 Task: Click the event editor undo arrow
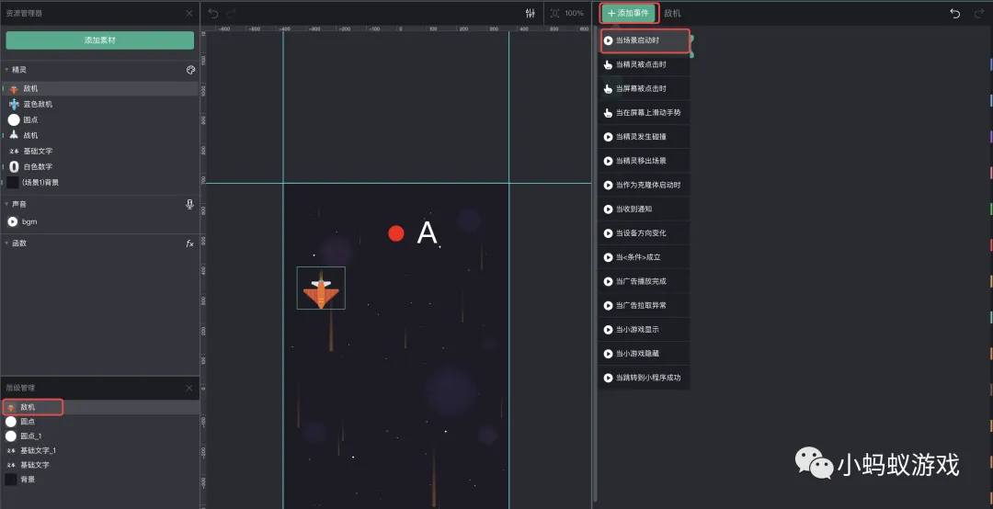coord(955,13)
